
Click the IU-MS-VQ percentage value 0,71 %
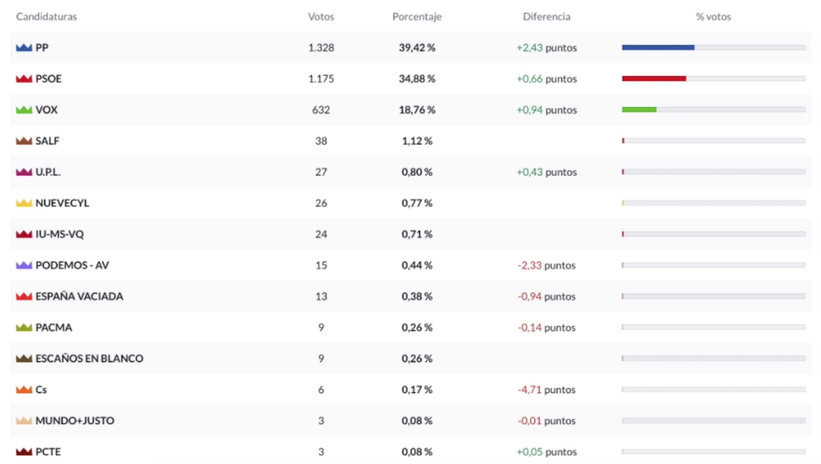coord(417,234)
